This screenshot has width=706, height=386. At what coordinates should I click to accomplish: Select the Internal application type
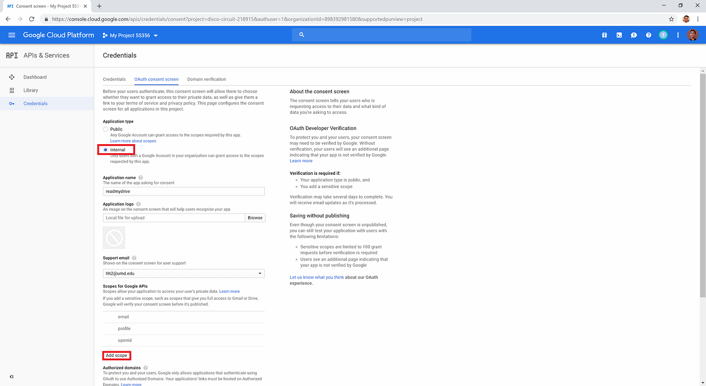pyautogui.click(x=106, y=149)
